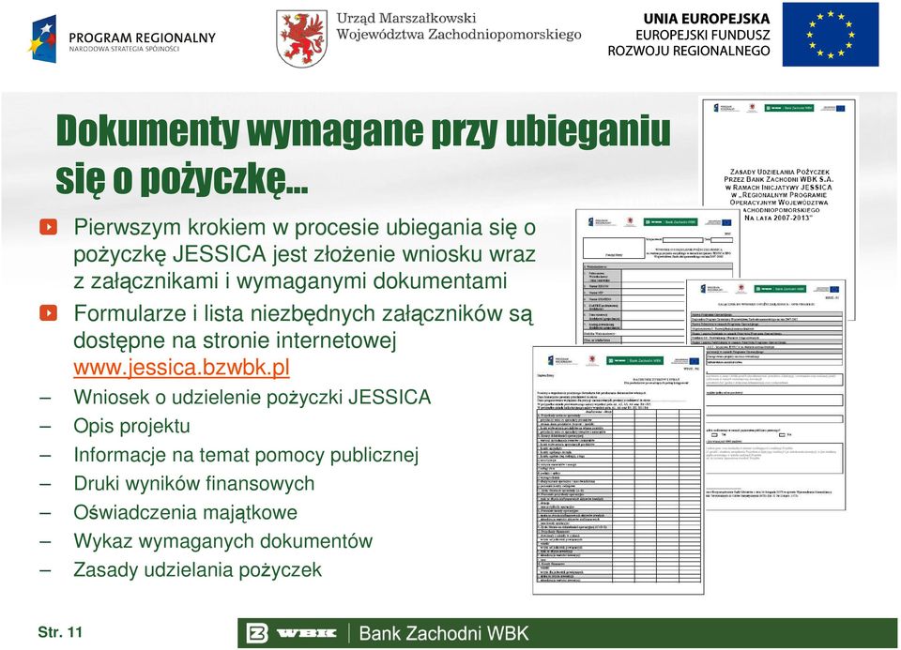Click 'UNIA EUROPEJSKA' header text
Viewport: 901px width, 650px height.
[706, 19]
